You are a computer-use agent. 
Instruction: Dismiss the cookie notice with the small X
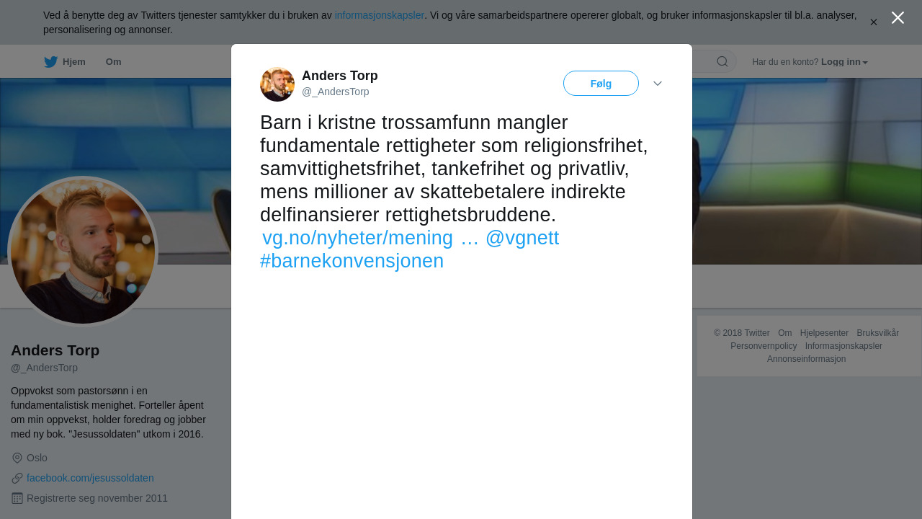click(x=874, y=22)
